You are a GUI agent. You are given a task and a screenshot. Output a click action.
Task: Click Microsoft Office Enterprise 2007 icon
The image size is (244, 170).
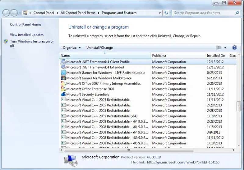[63, 89]
